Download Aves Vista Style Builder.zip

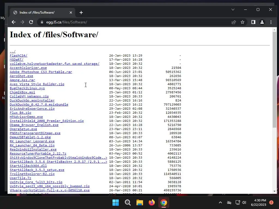click(37, 84)
